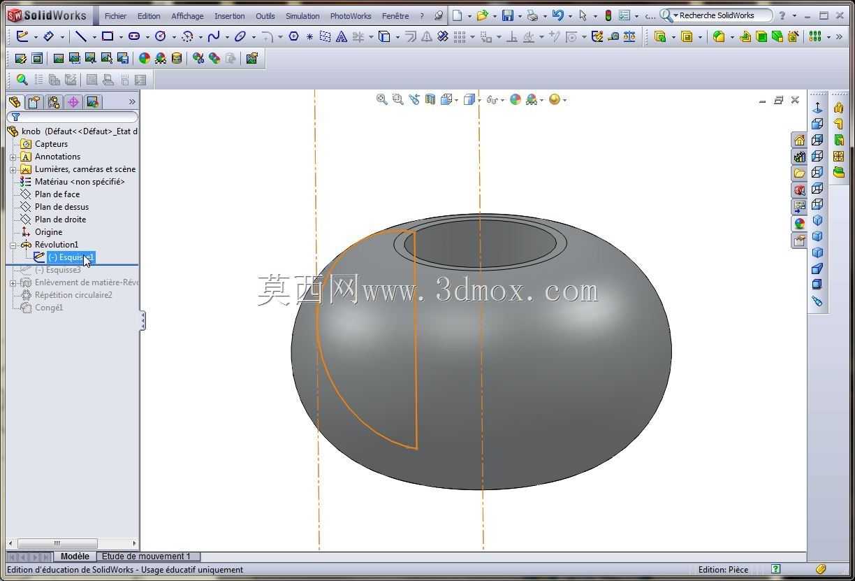Screen dimensions: 855x581
Task: Expand the Enlèvement de matière feature node
Action: 13,282
